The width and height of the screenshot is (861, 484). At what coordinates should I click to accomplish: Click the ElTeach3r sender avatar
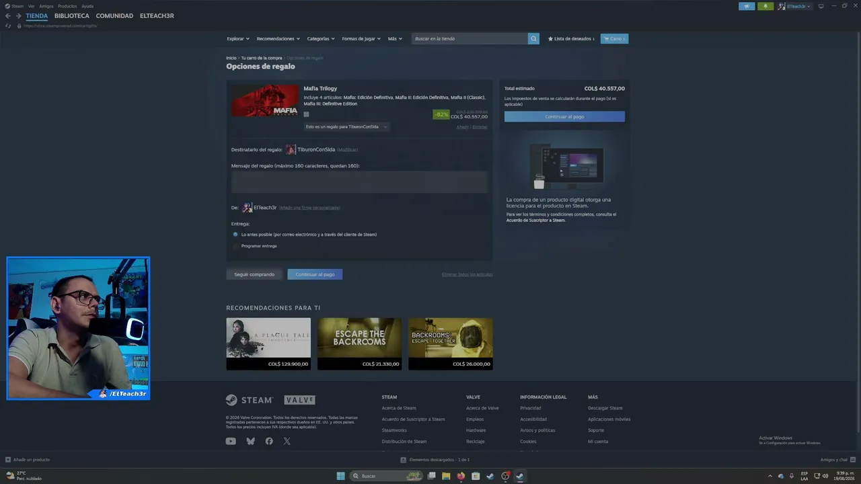[248, 208]
